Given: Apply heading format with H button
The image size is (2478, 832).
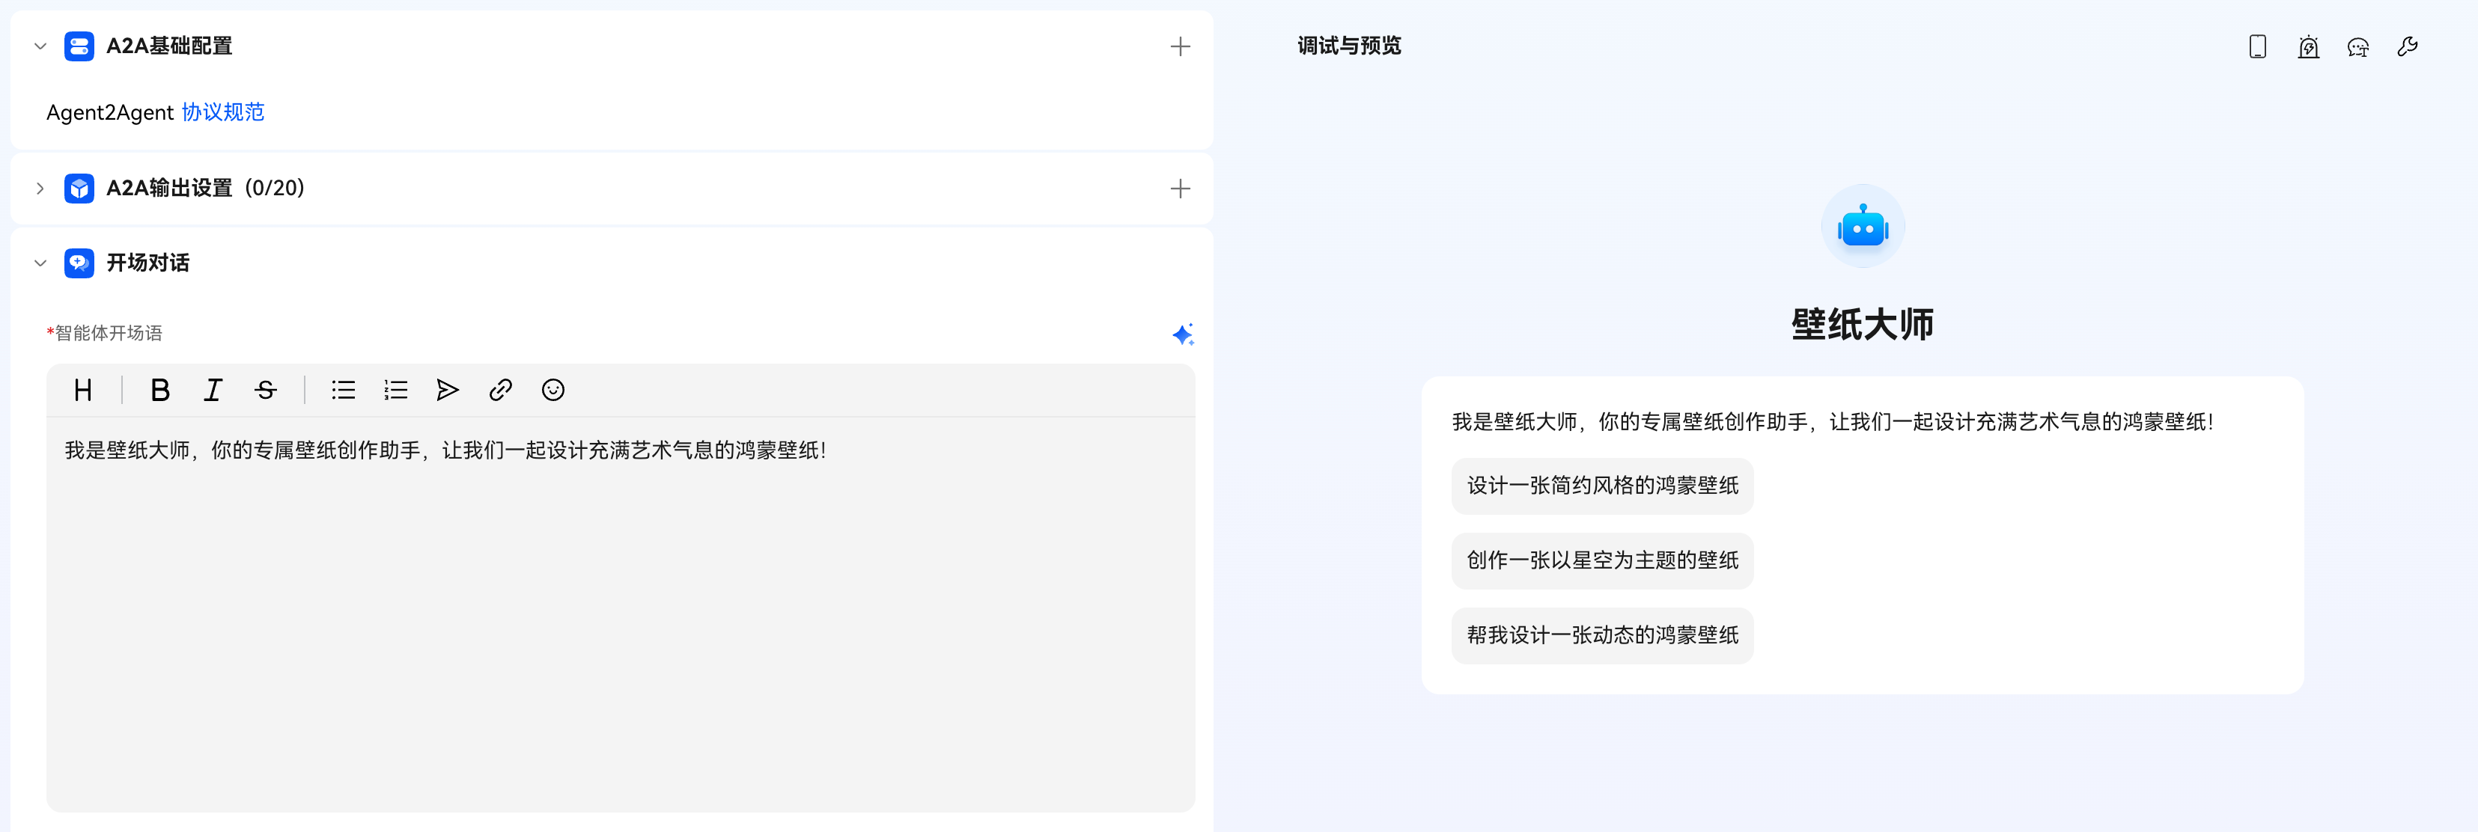Looking at the screenshot, I should click(x=84, y=390).
